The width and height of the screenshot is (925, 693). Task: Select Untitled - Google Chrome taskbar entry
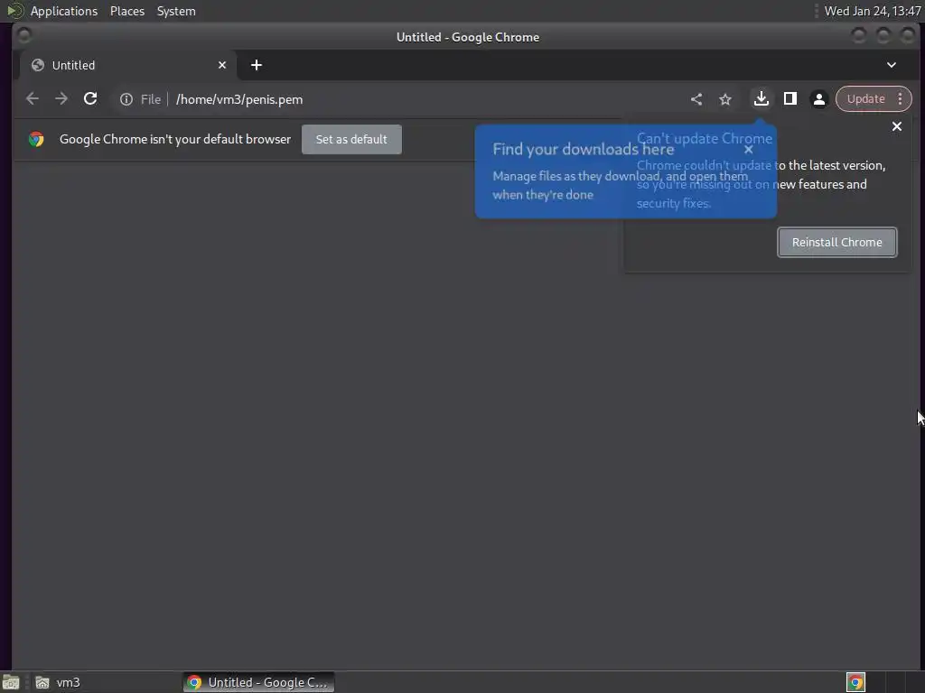pos(258,682)
